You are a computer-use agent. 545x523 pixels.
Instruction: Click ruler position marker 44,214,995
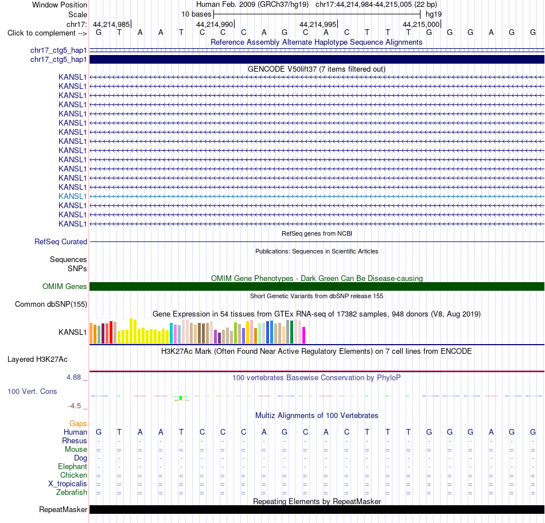coord(318,24)
